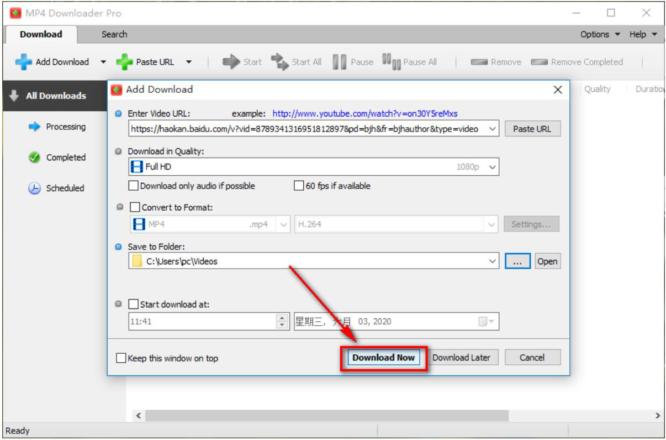This screenshot has height=440, width=666.
Task: Click the Paste URL button in dialog
Action: (x=532, y=129)
